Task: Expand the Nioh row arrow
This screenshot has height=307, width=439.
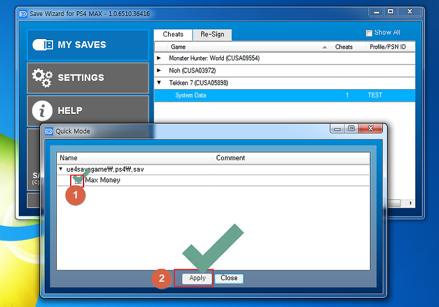Action: 159,71
